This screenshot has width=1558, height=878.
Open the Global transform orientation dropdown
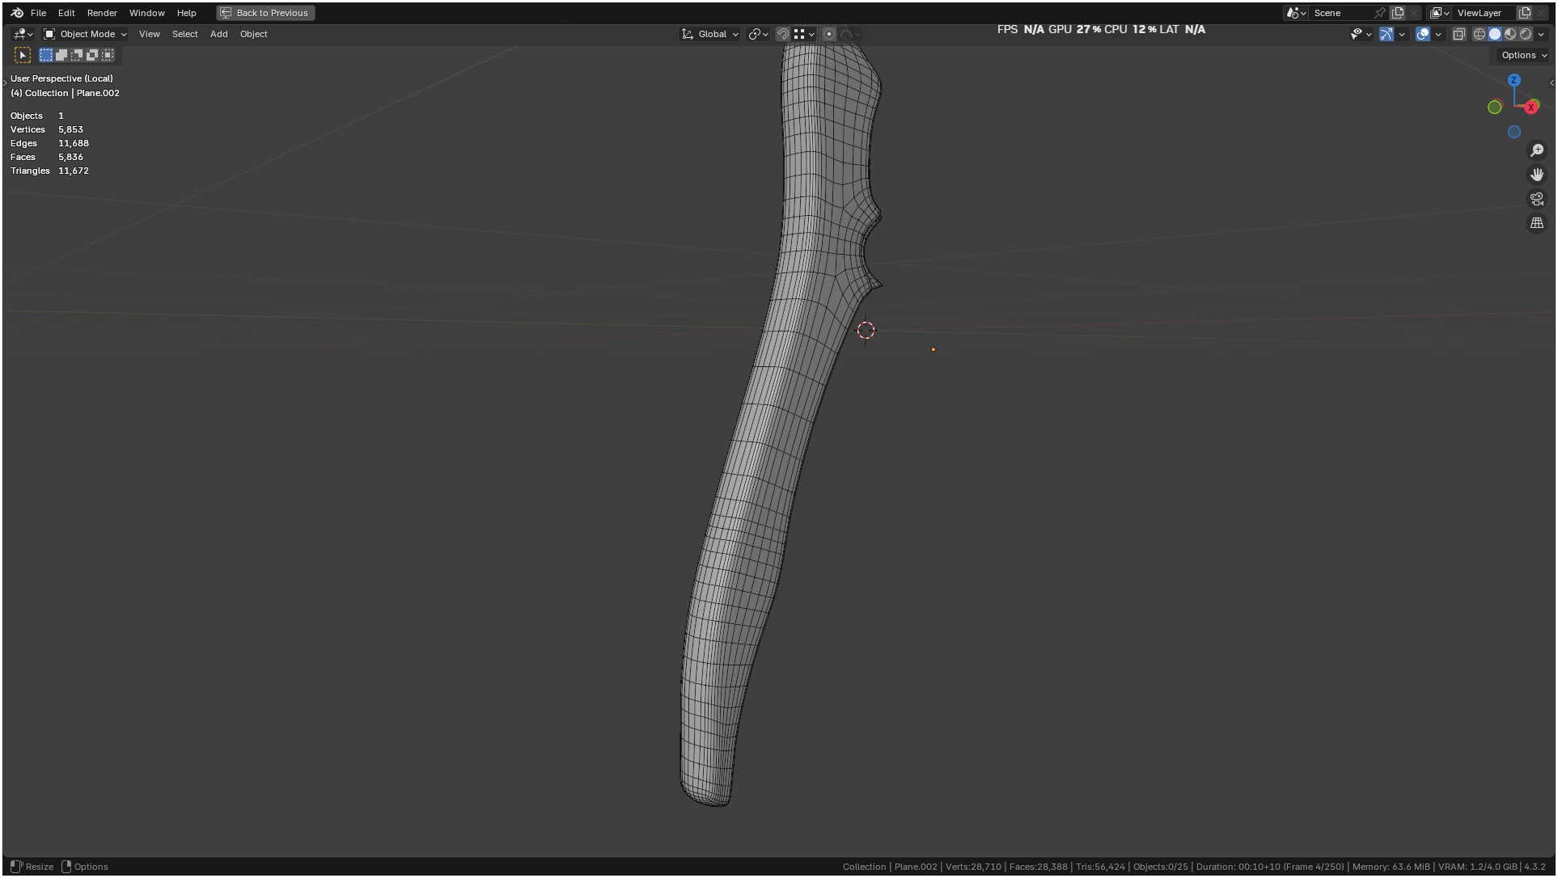point(711,34)
